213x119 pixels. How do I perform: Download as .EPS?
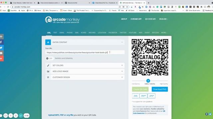(x=152, y=96)
